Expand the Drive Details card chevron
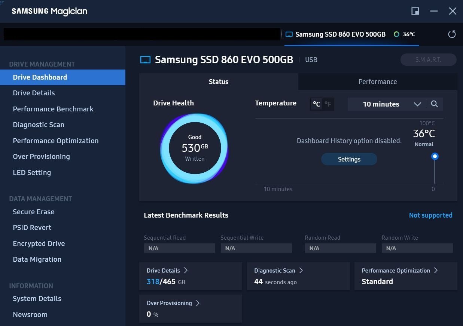Screen dimensions: 463x326 pos(186,270)
